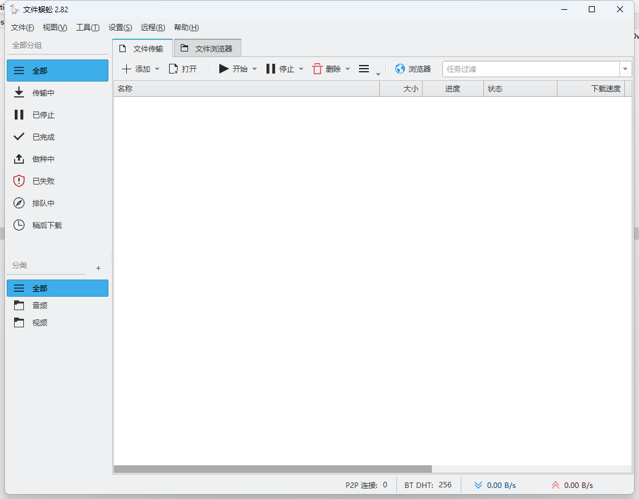
Task: Switch to the 文件浏览器 tab
Action: 206,47
